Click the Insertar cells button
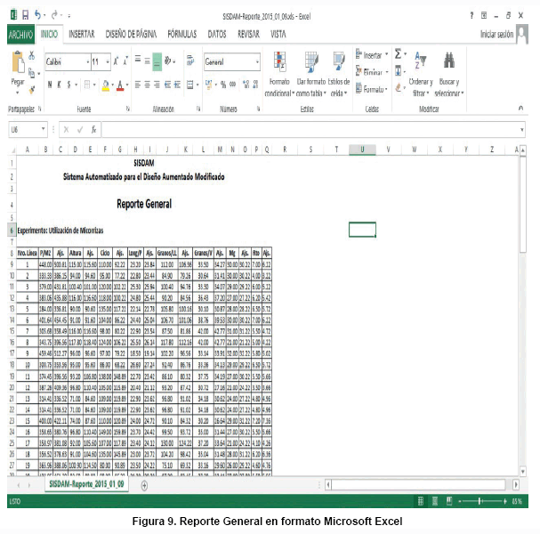The image size is (540, 534). pyautogui.click(x=373, y=54)
